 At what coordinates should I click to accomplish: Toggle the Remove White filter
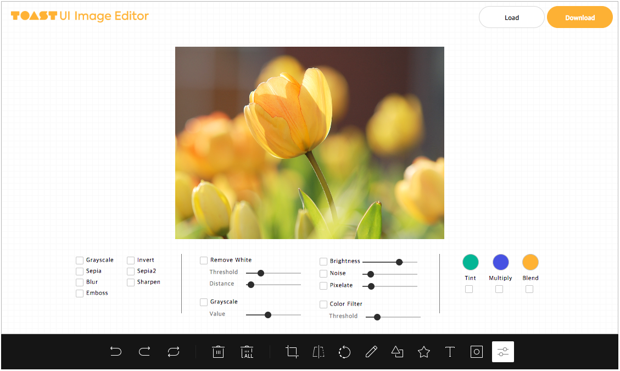click(x=204, y=260)
